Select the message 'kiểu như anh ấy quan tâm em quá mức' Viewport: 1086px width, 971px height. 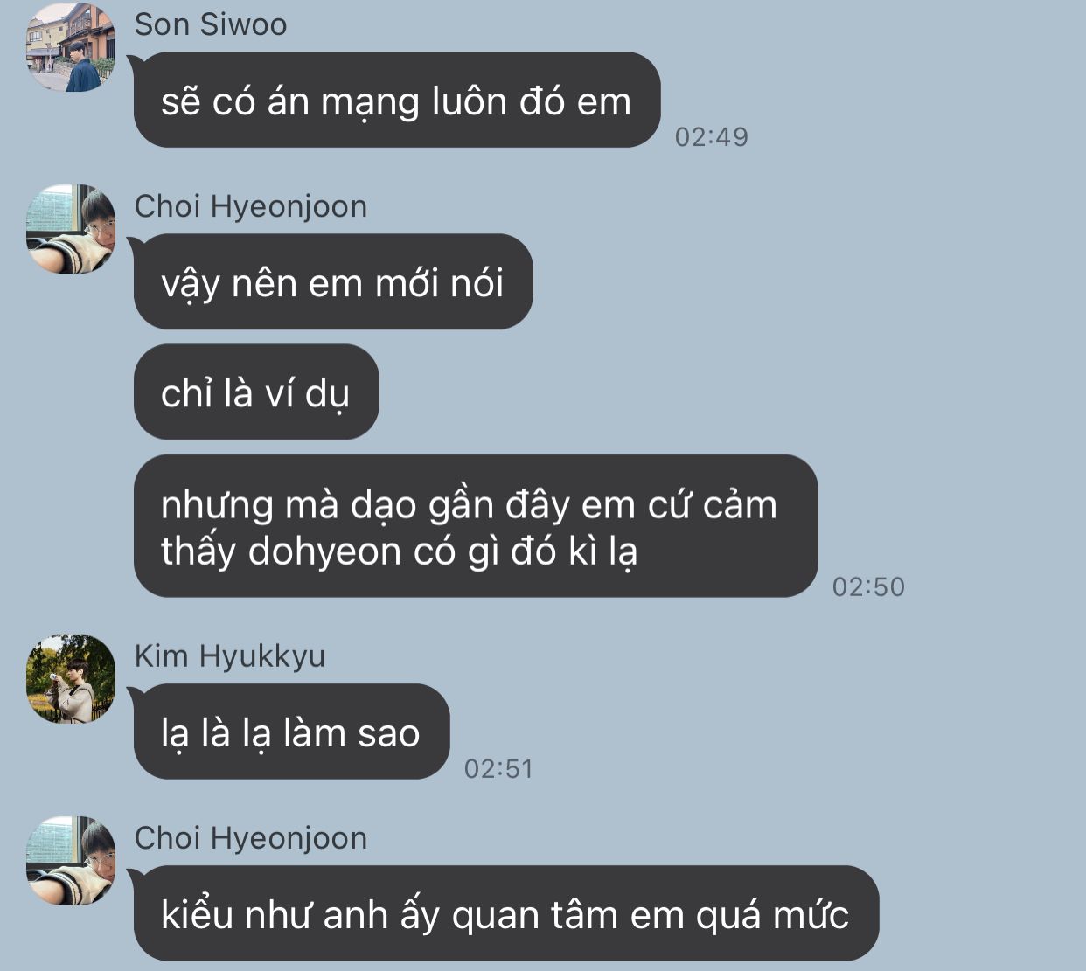(506, 913)
